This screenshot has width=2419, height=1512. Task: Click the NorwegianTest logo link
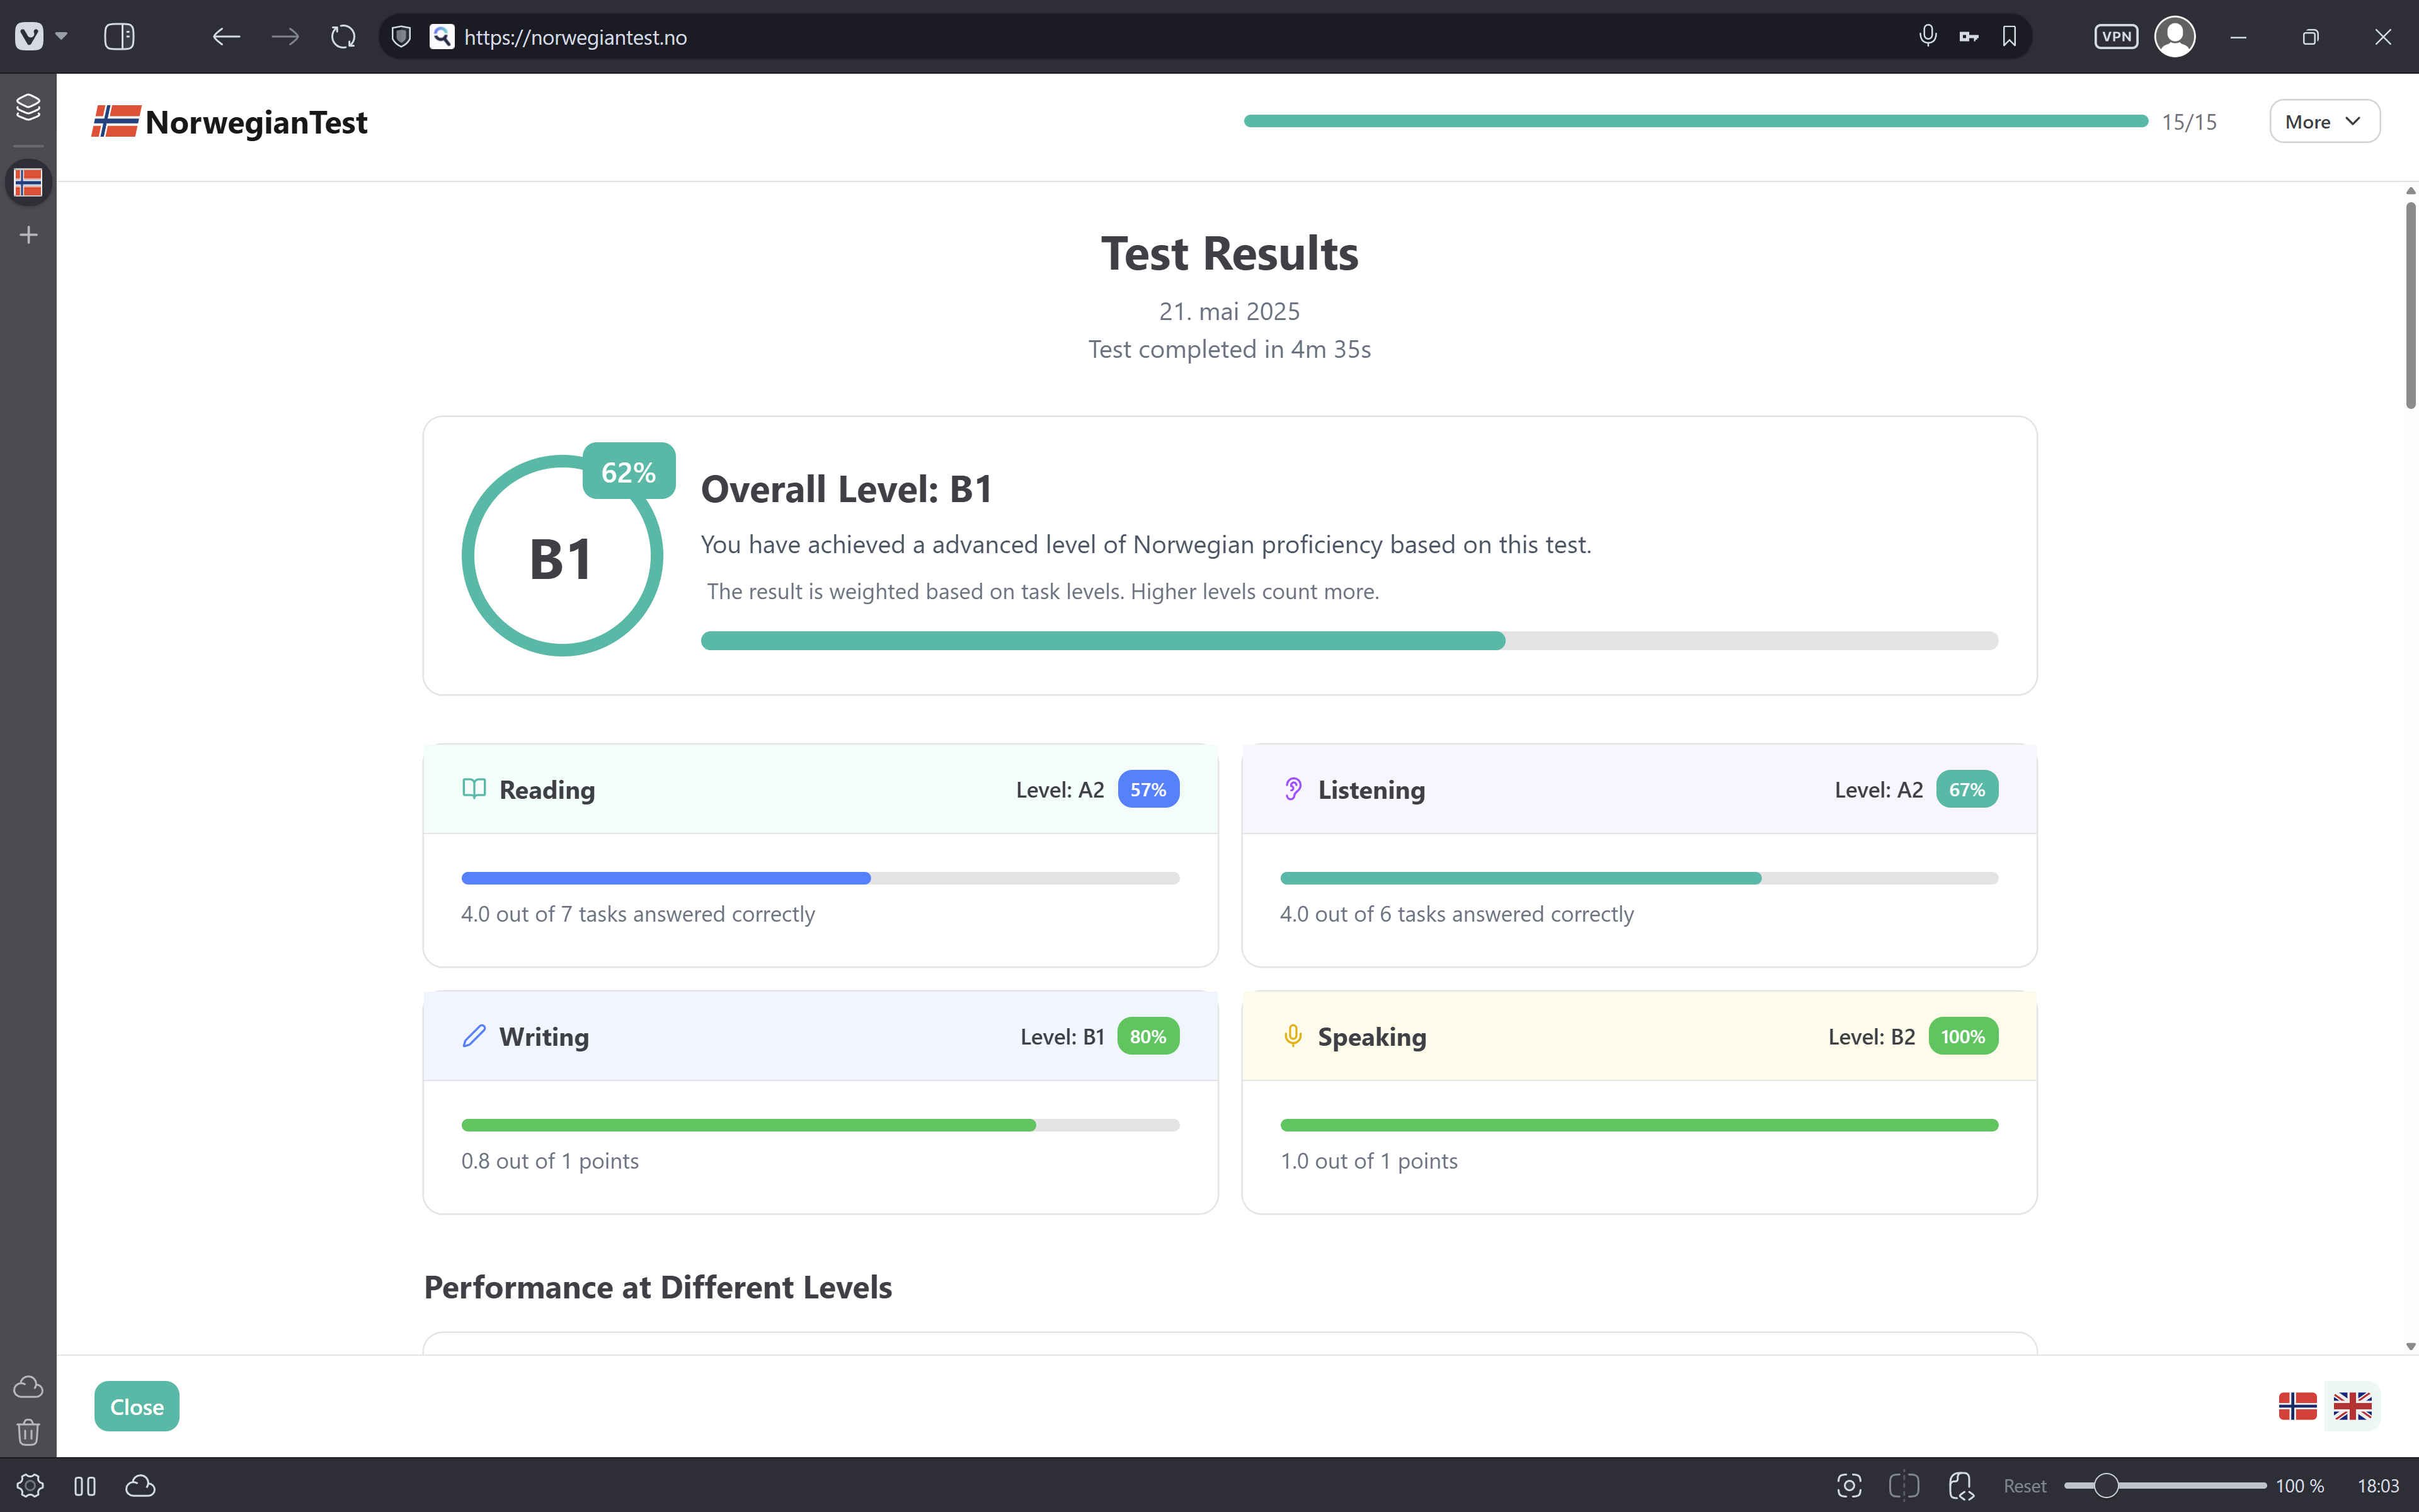pyautogui.click(x=230, y=122)
